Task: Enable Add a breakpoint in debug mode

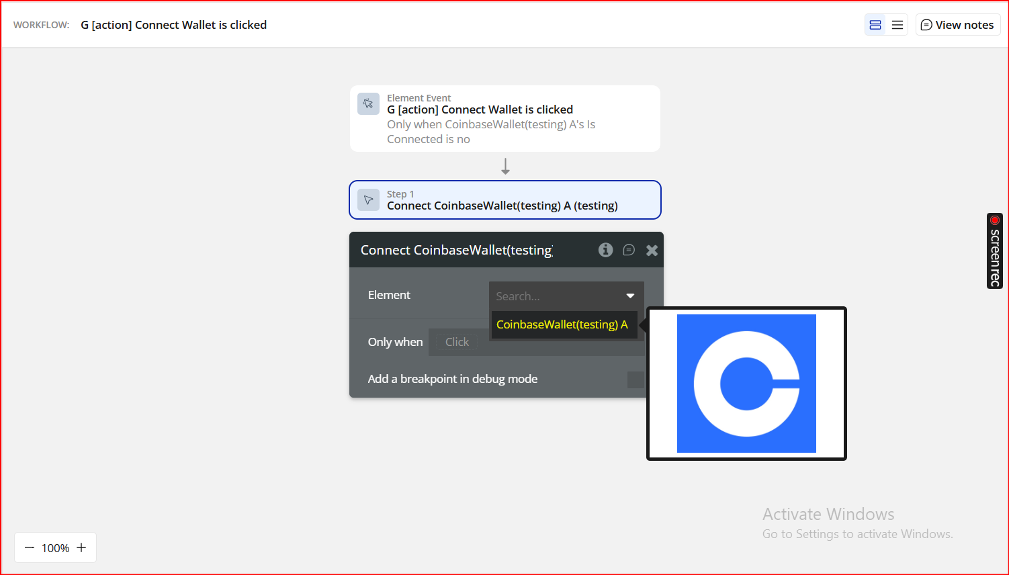Action: point(635,380)
